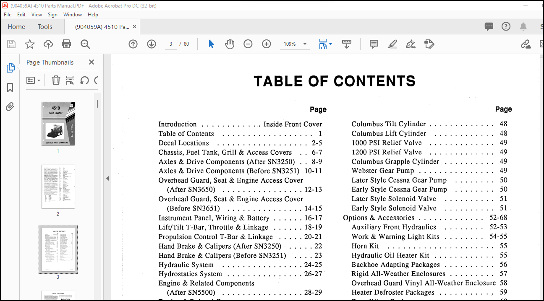Rotate page counterclockwise in thumbnails

84,80
